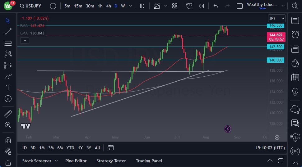Image resolution: width=302 pixels, height=167 pixels.
Task: Open the emoji icons tool
Action: (x=8, y=99)
